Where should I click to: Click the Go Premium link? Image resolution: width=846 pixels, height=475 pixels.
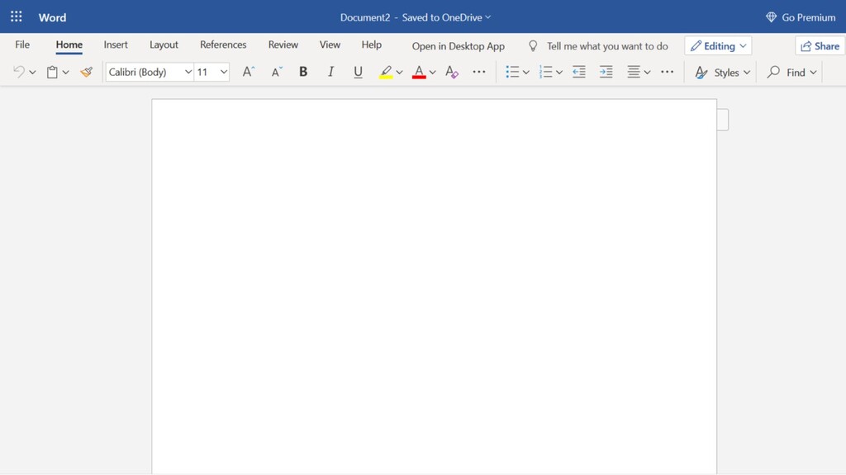click(x=808, y=17)
